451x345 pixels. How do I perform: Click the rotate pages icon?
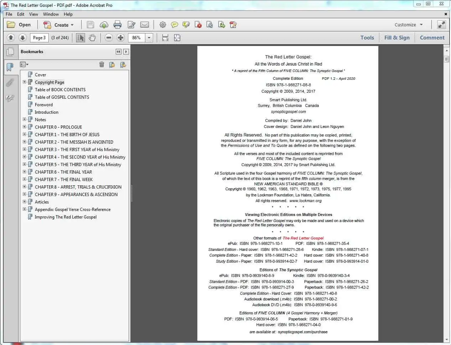(210, 25)
